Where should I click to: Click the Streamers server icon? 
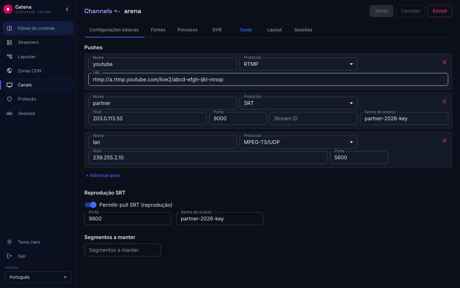pos(10,42)
